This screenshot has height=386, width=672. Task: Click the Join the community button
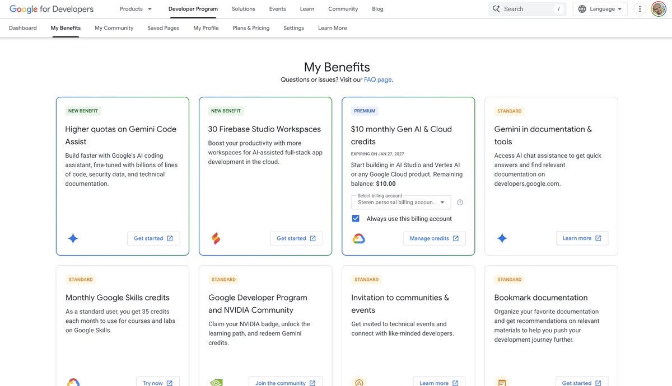click(x=286, y=382)
